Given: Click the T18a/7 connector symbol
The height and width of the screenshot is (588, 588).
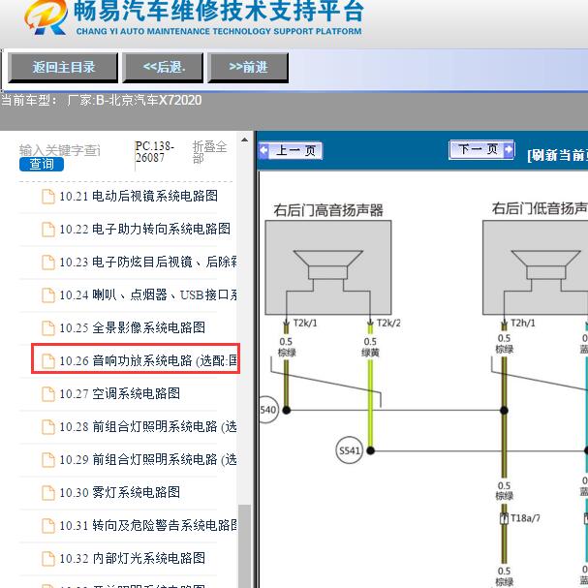Looking at the screenshot, I should [505, 518].
